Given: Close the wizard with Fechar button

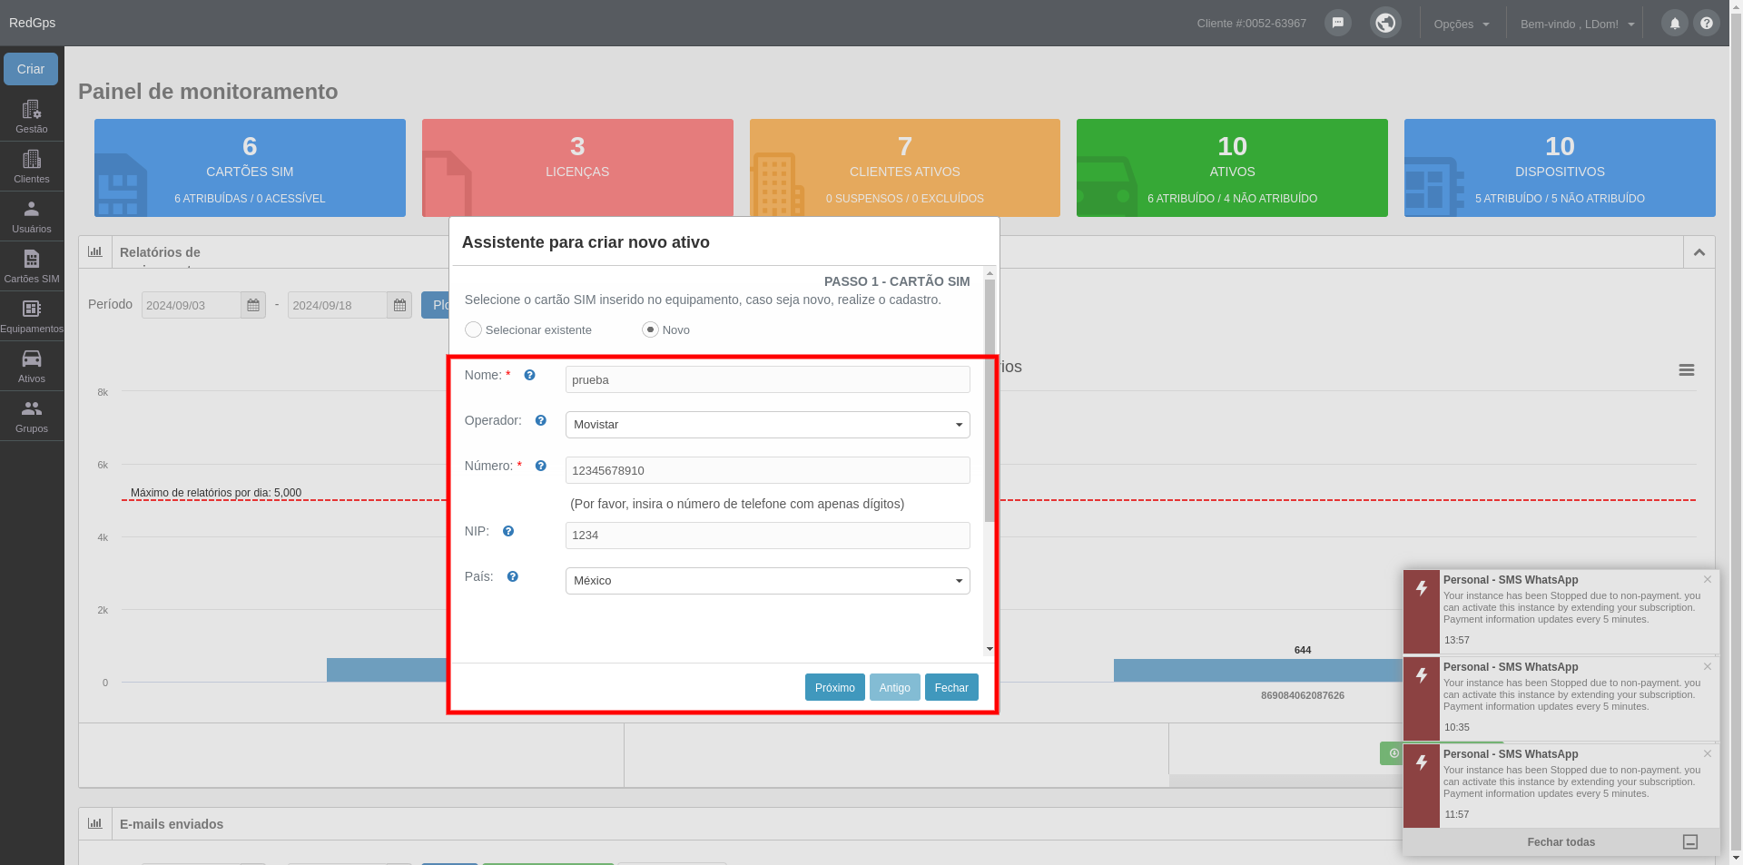Looking at the screenshot, I should click(x=951, y=687).
